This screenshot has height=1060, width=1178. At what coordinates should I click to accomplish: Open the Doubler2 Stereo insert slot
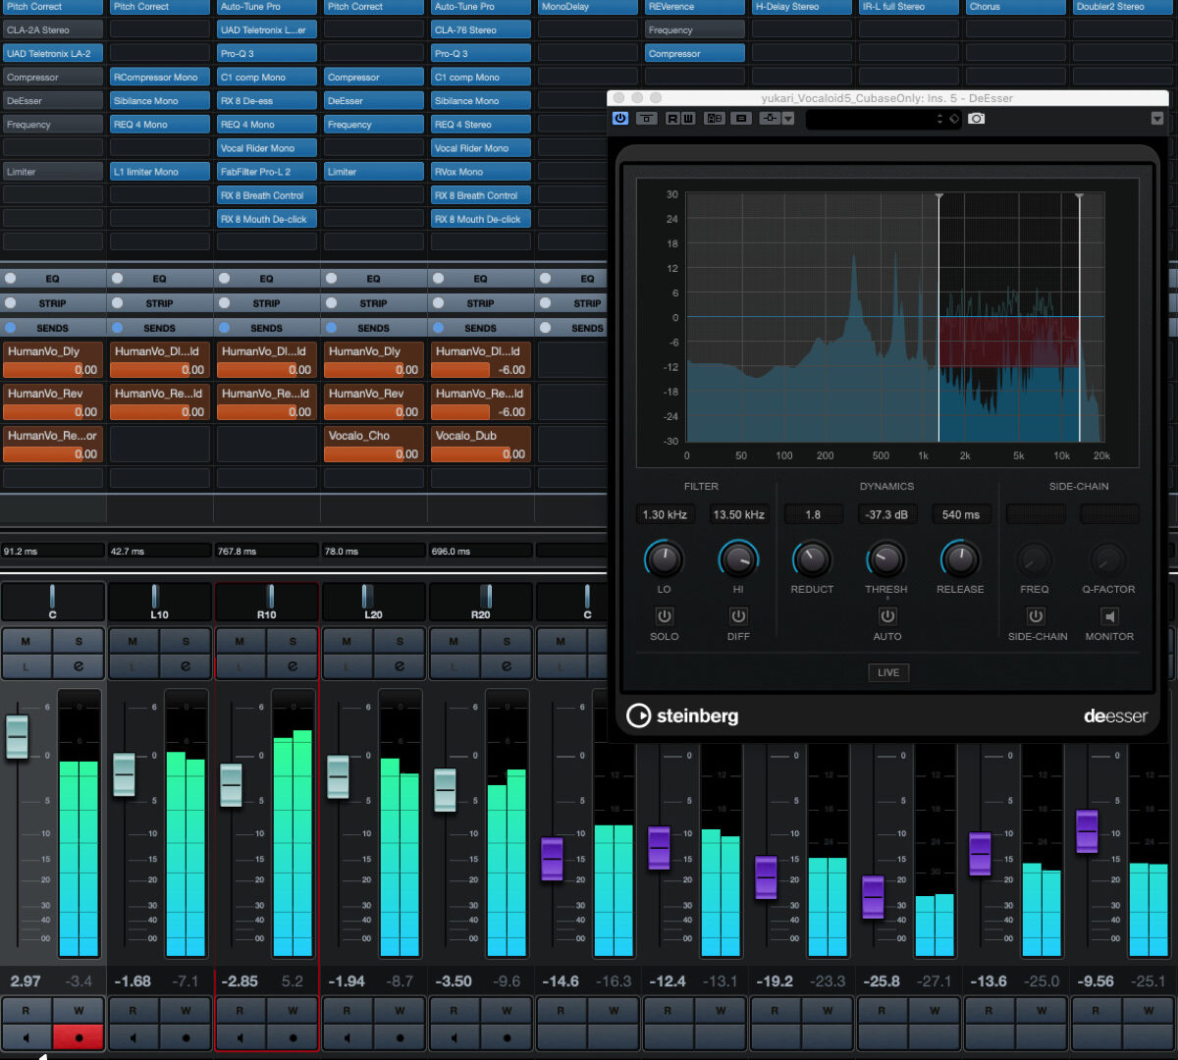(1123, 7)
